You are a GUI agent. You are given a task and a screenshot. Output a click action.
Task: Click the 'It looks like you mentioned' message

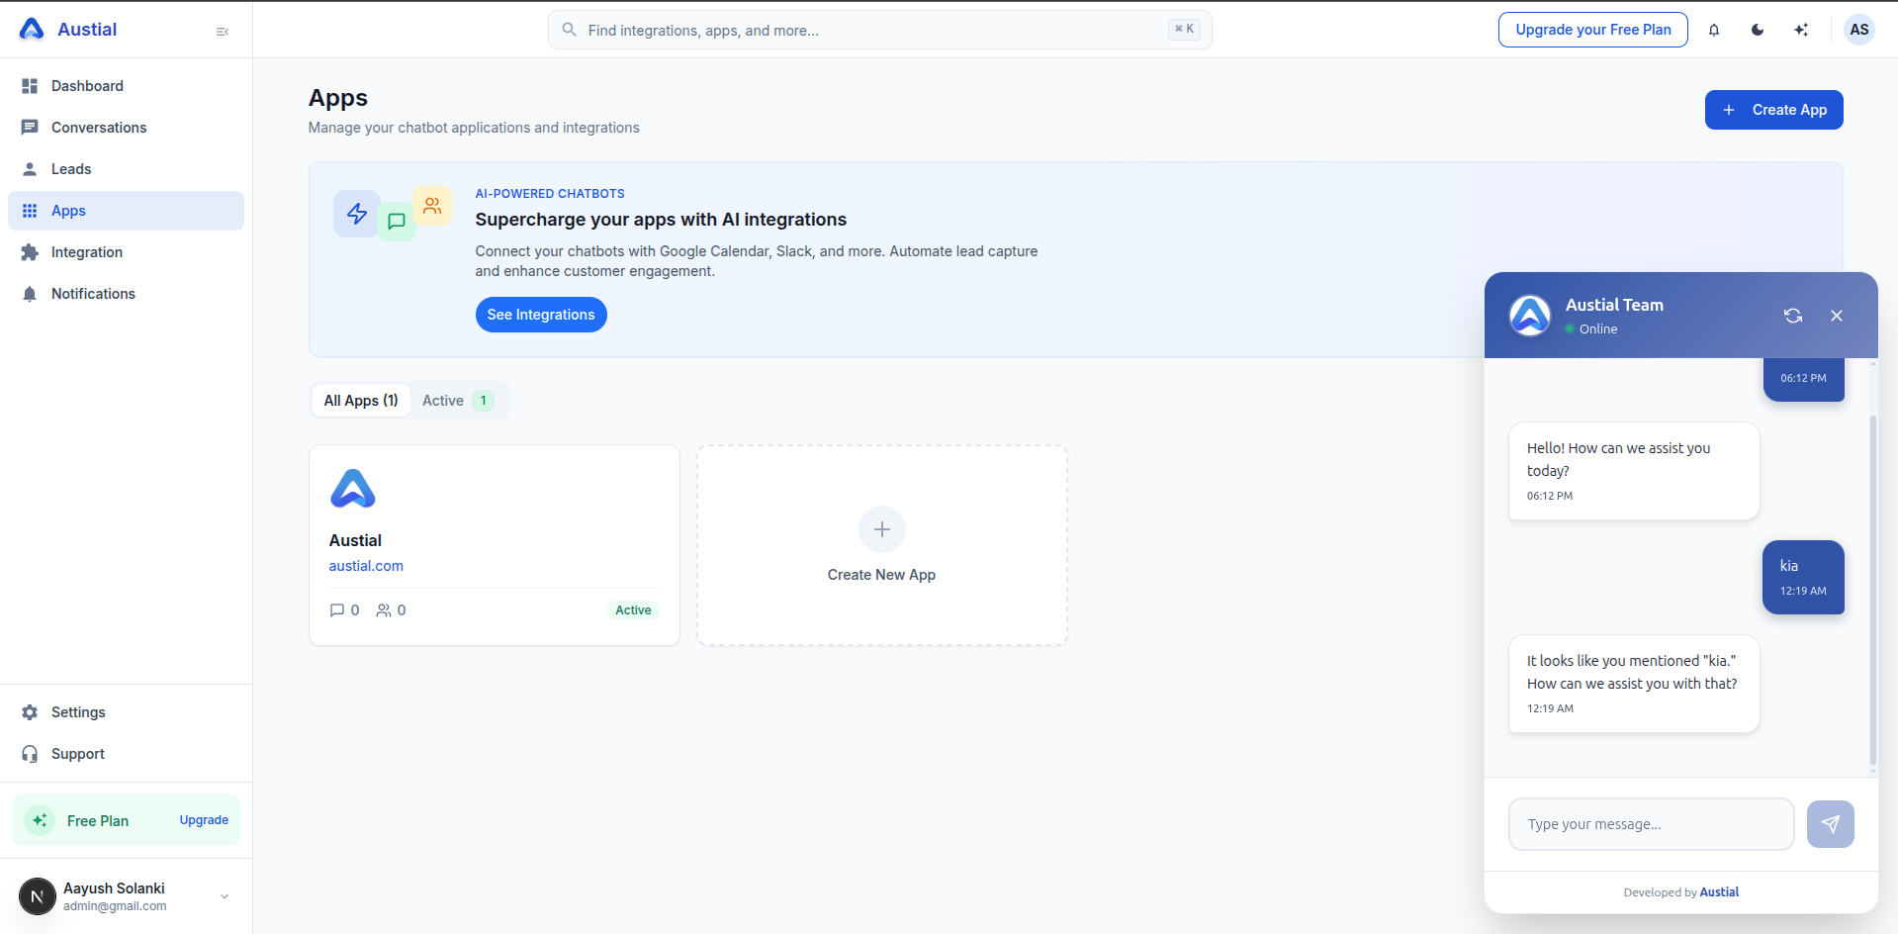point(1634,684)
